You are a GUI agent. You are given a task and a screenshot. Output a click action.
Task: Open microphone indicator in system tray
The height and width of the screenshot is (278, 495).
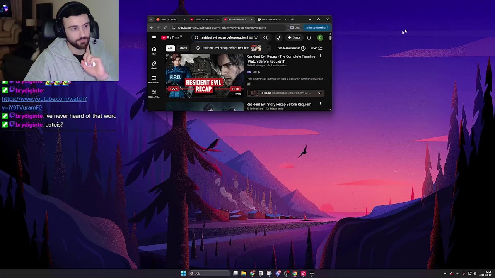pos(464,273)
